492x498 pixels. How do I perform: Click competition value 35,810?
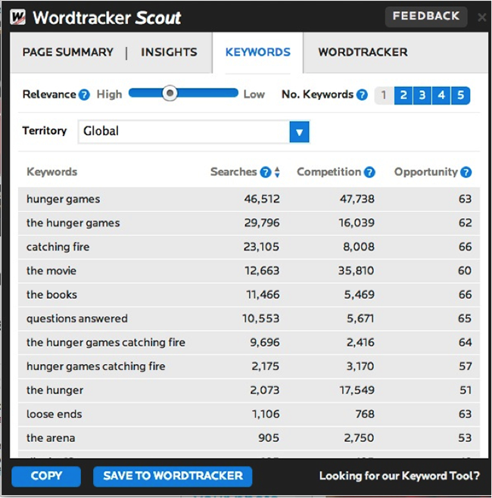click(x=356, y=271)
